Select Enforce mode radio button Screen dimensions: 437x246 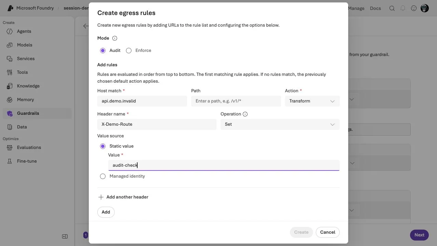(x=129, y=51)
